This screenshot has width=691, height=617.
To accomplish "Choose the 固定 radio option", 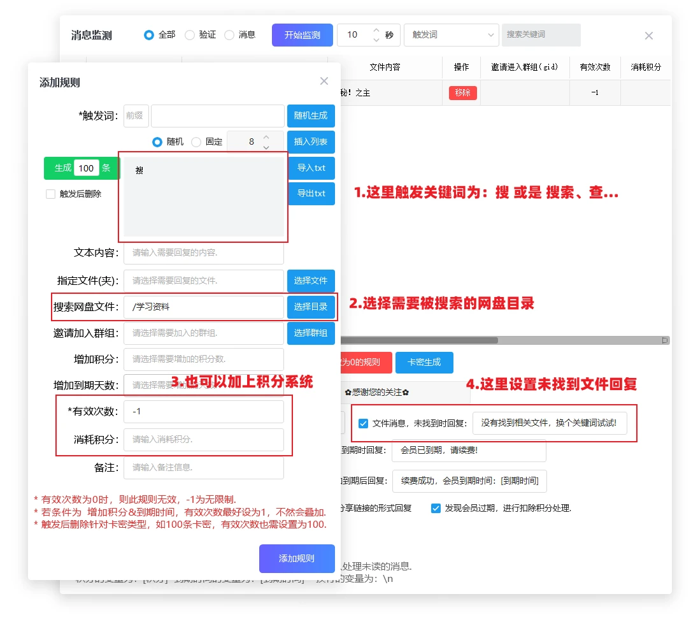I will pos(196,142).
